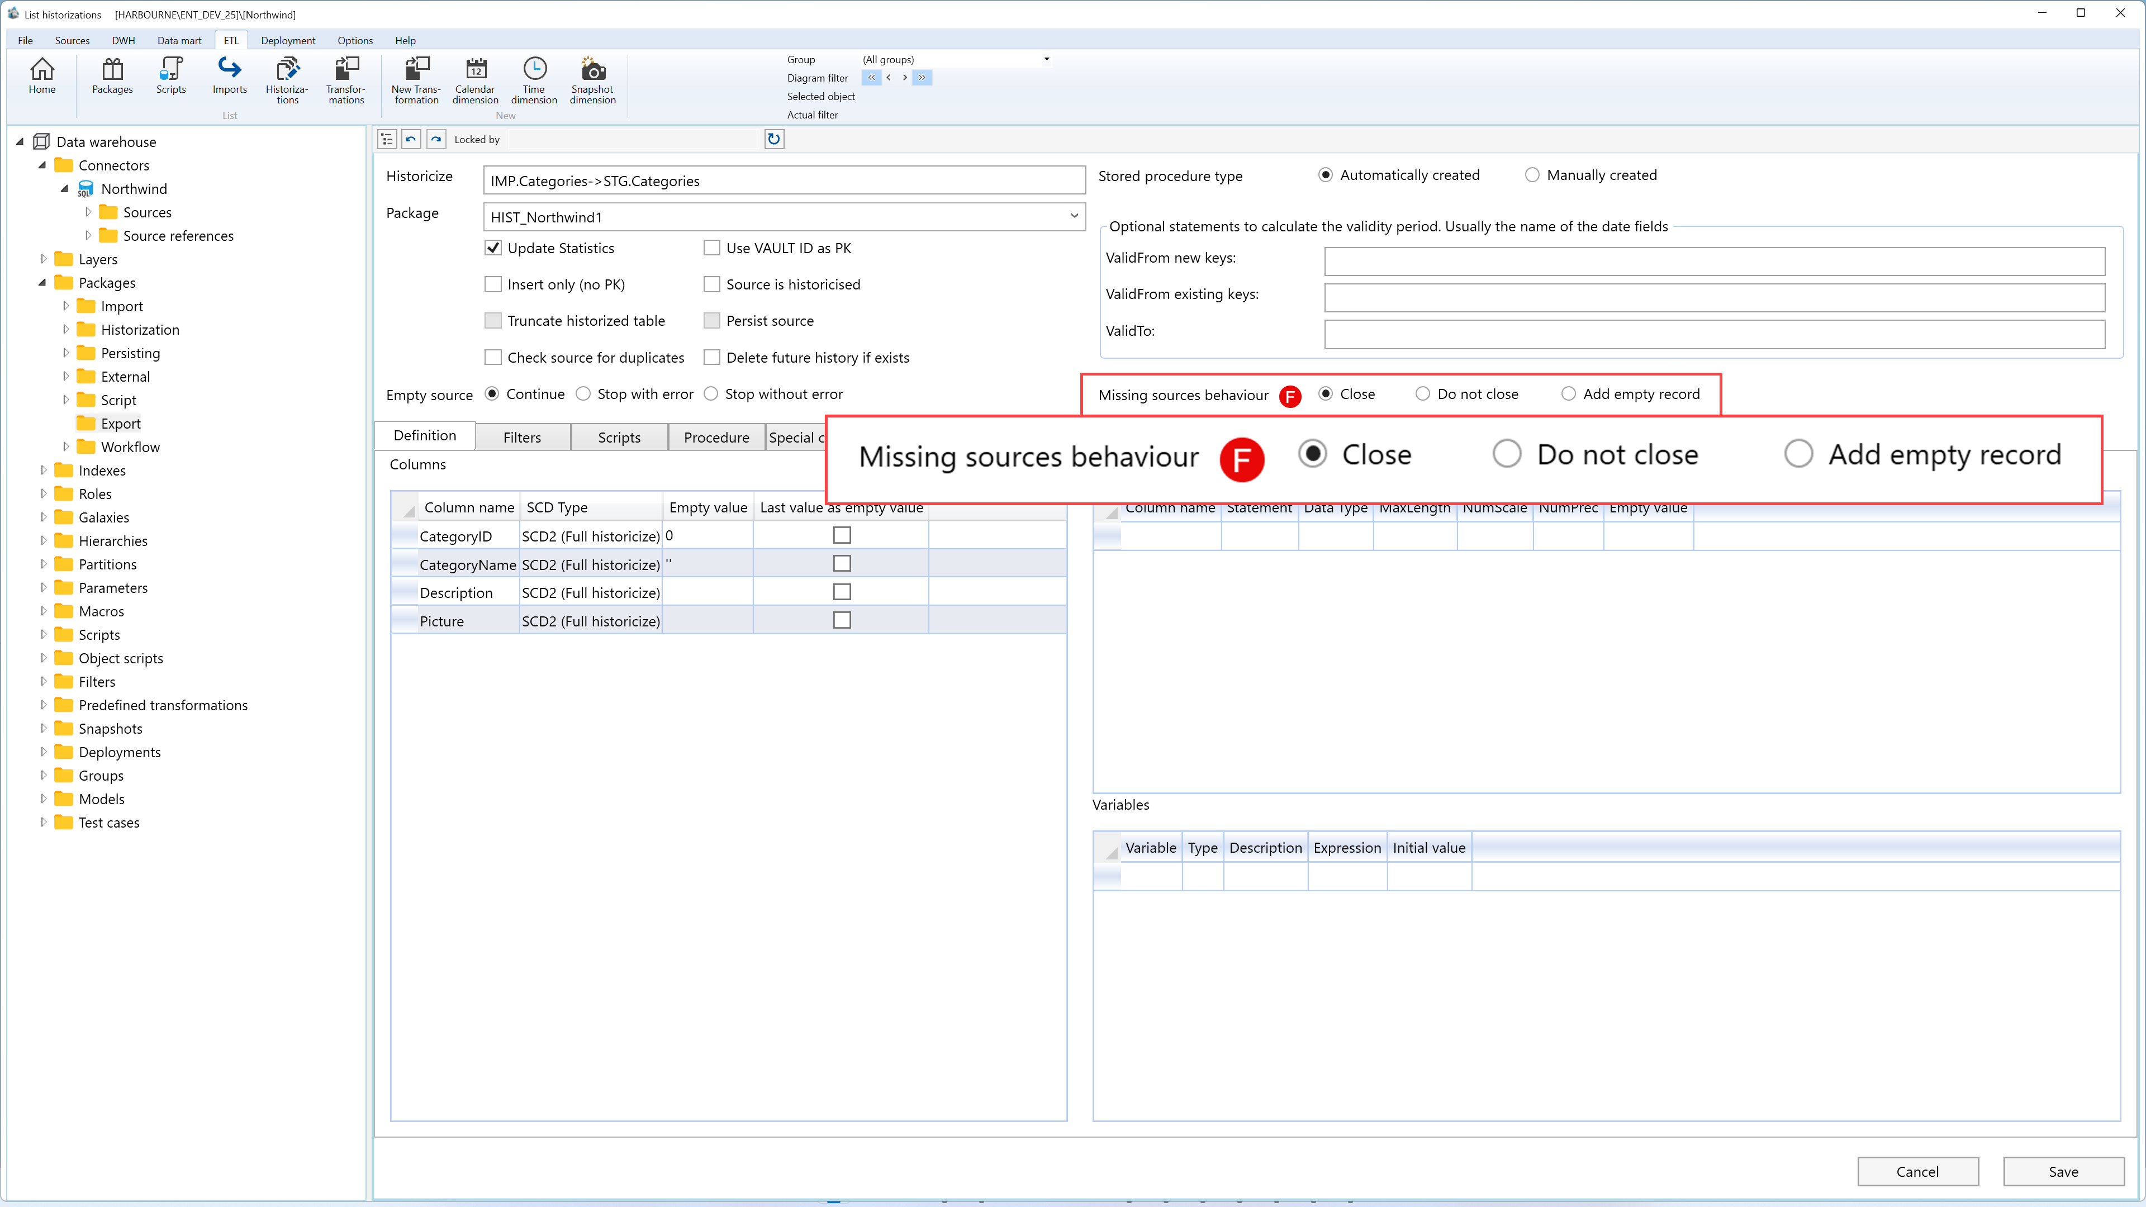Screen dimensions: 2146x1207
Task: Open the Sources ribbon tab
Action: pyautogui.click(x=72, y=40)
